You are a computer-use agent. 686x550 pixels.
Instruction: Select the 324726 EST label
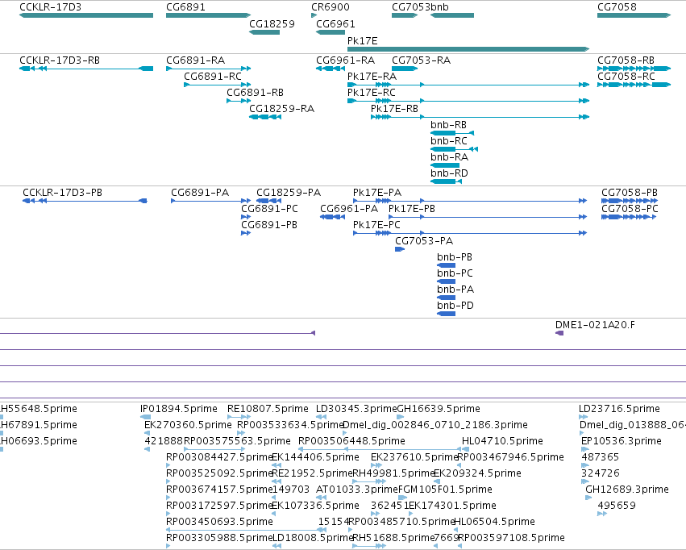601,474
